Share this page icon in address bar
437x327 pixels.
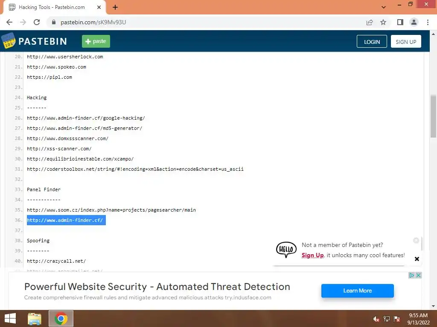(370, 22)
